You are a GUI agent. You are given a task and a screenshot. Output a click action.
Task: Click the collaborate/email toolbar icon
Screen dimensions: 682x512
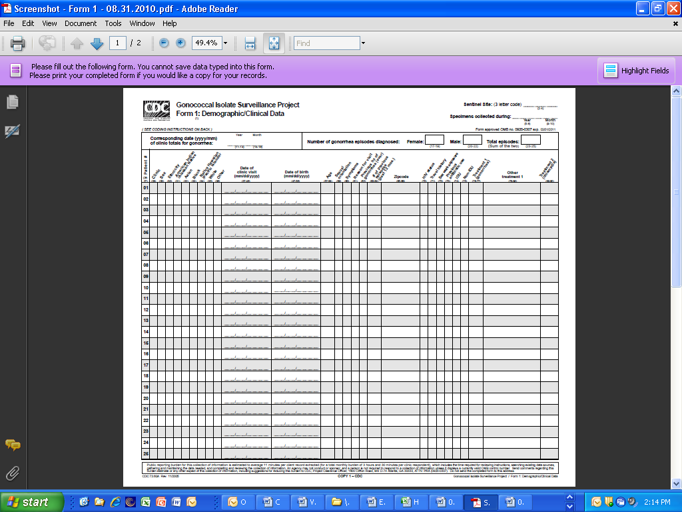(47, 43)
